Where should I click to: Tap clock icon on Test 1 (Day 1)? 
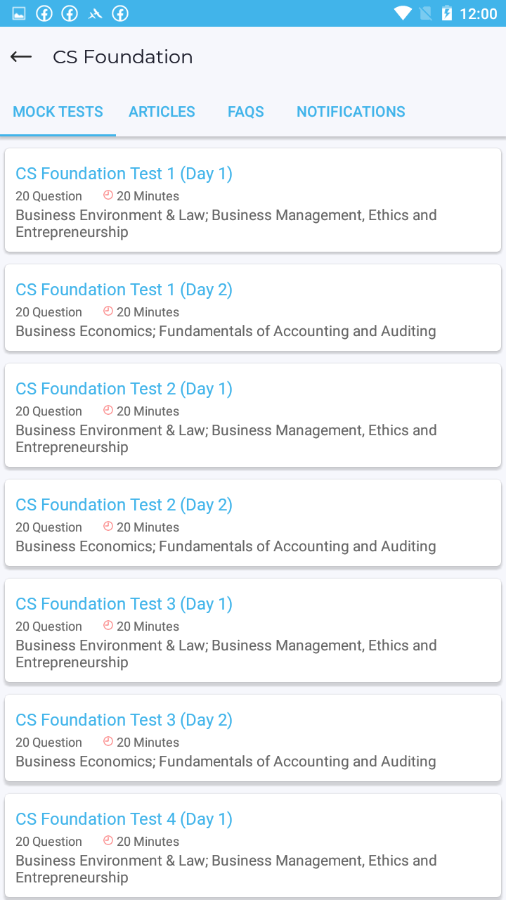(108, 195)
